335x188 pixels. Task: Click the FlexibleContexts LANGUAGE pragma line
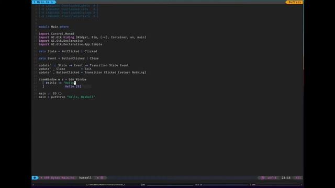point(69,16)
